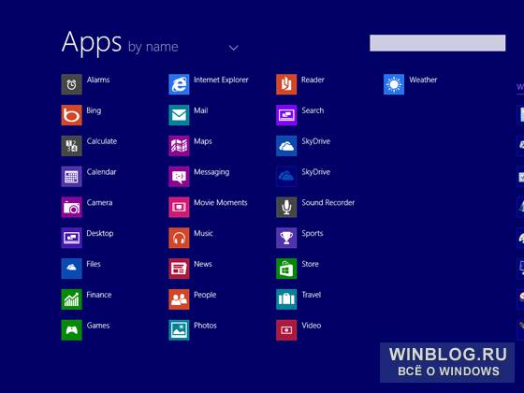This screenshot has height=393, width=524.
Task: Open the Sports trophy icon
Action: click(286, 238)
